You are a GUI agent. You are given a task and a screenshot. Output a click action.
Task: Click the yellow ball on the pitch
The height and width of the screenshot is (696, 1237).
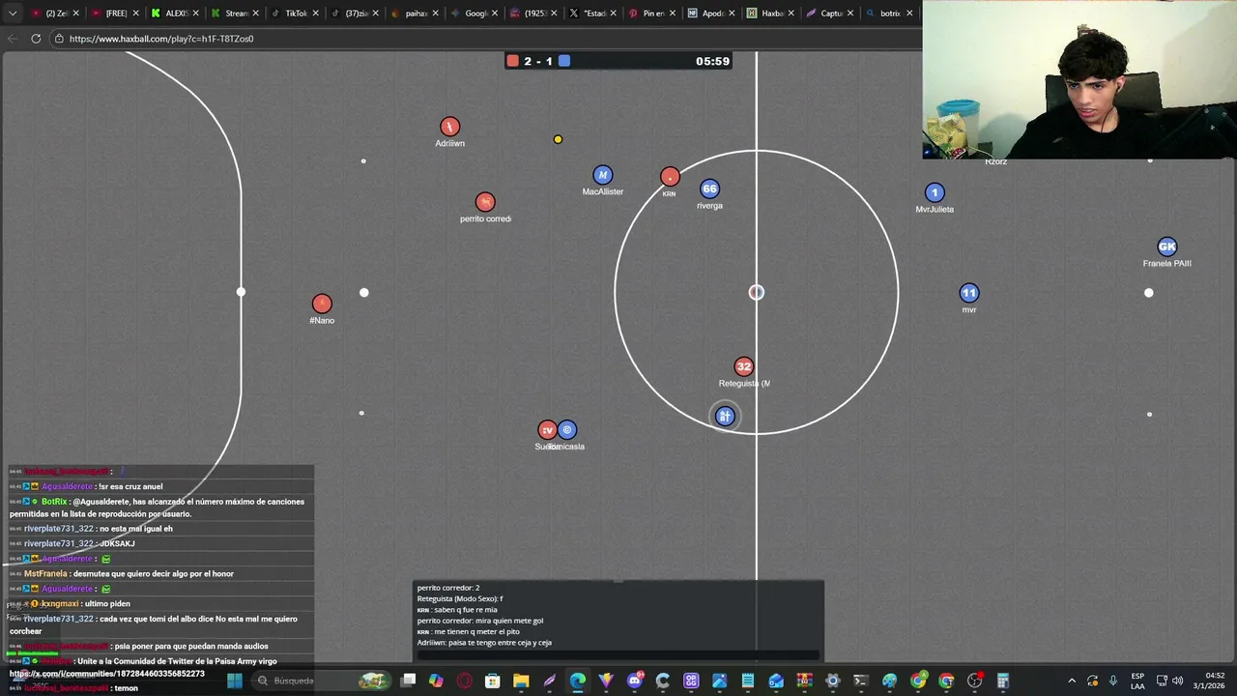coord(558,139)
